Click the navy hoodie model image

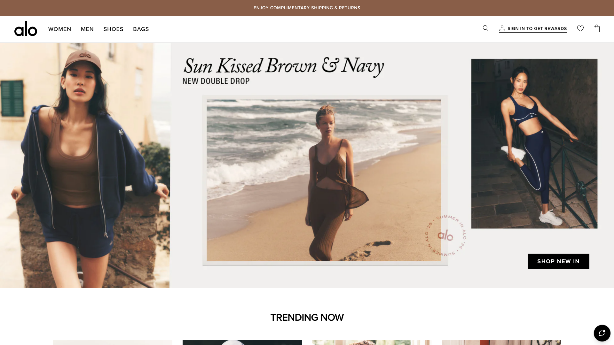pos(85,165)
